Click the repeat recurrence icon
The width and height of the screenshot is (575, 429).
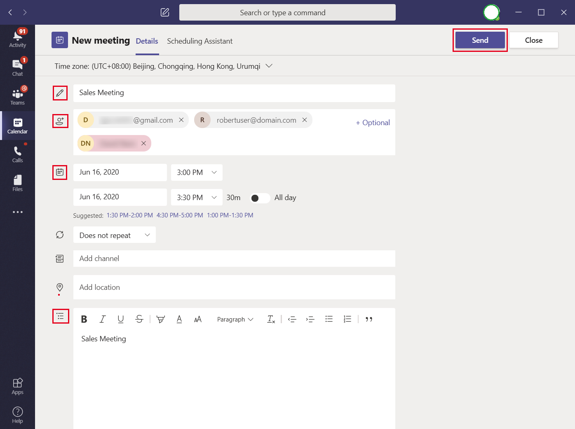click(60, 235)
